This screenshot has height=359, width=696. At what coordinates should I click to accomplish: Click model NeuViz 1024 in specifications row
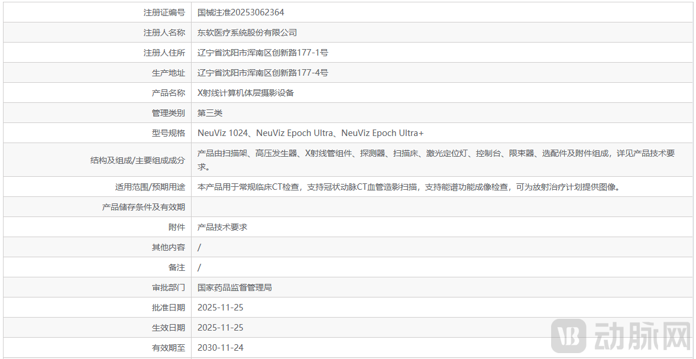click(223, 132)
